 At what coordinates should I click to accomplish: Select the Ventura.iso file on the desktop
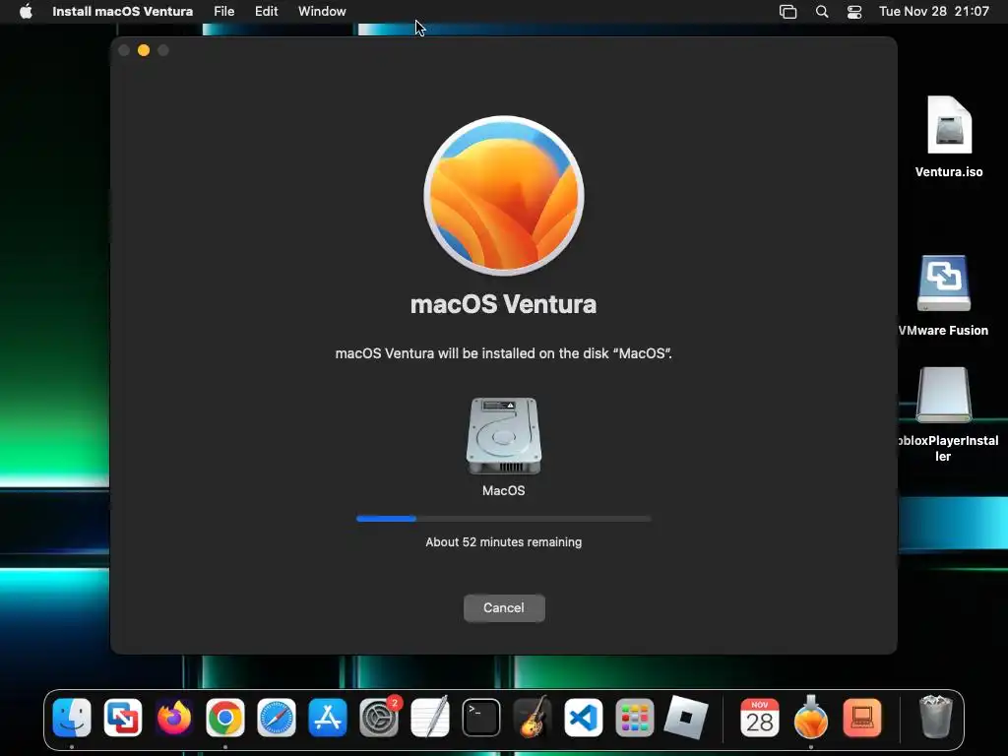tap(949, 125)
